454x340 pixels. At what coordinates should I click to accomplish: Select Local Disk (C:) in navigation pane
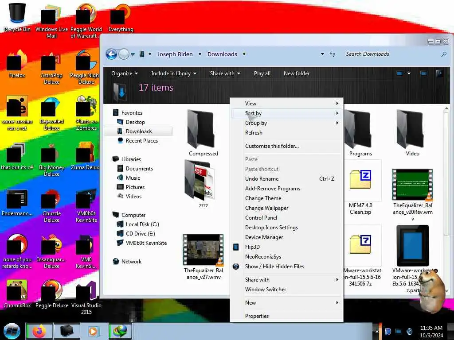point(142,224)
